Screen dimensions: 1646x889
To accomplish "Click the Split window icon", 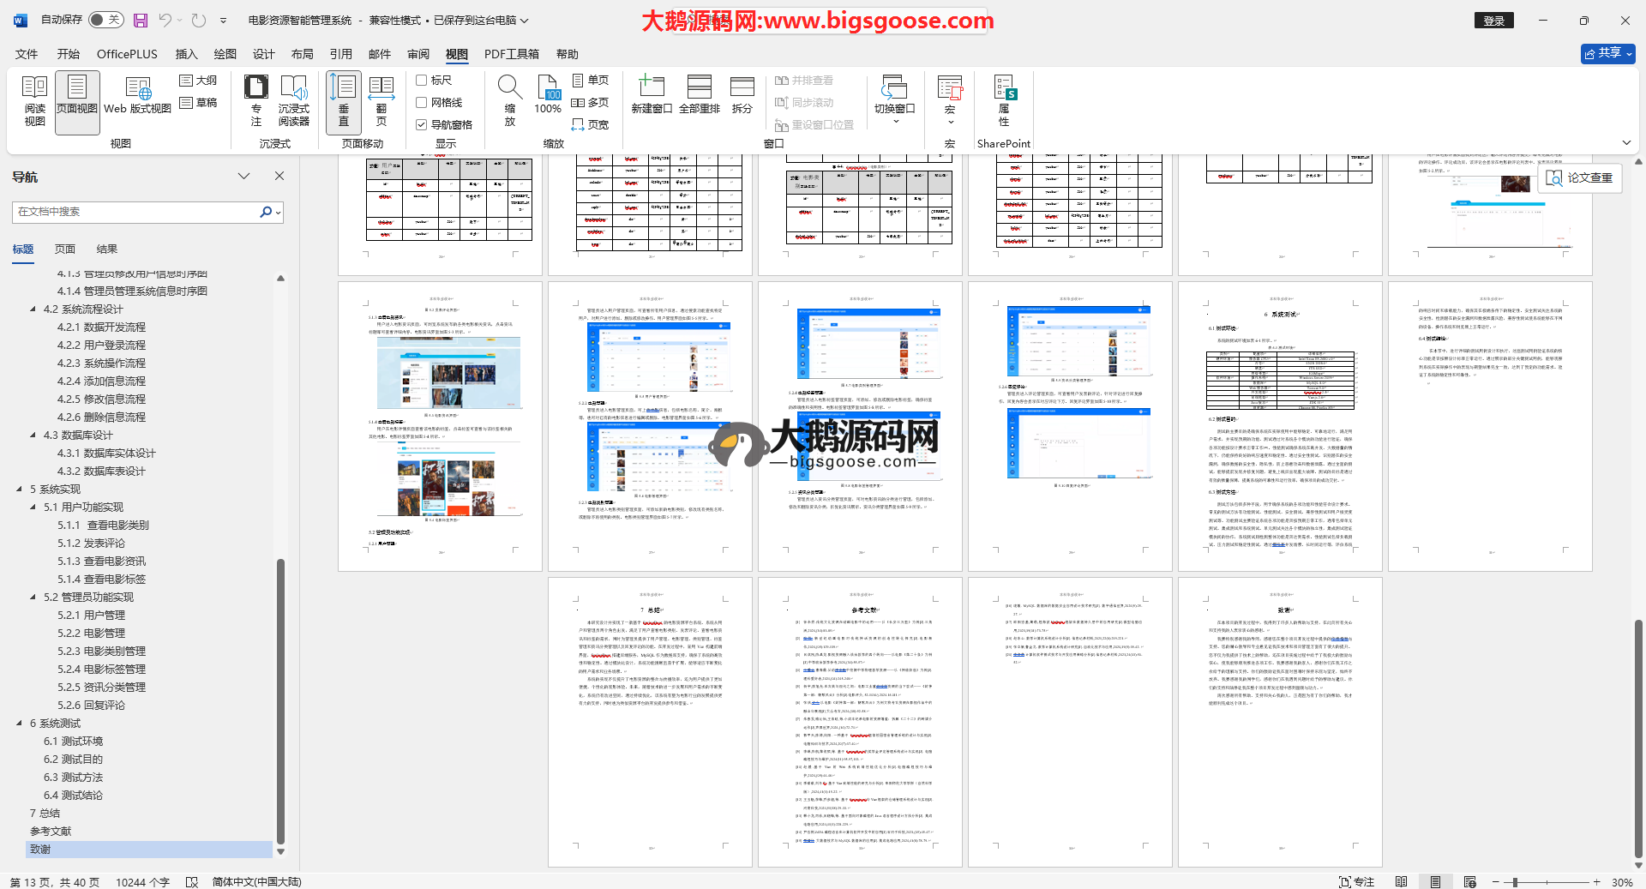I will (x=742, y=95).
